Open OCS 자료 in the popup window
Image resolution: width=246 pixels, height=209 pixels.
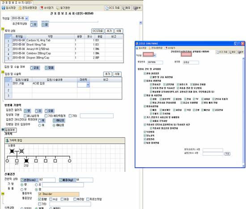tap(222, 52)
